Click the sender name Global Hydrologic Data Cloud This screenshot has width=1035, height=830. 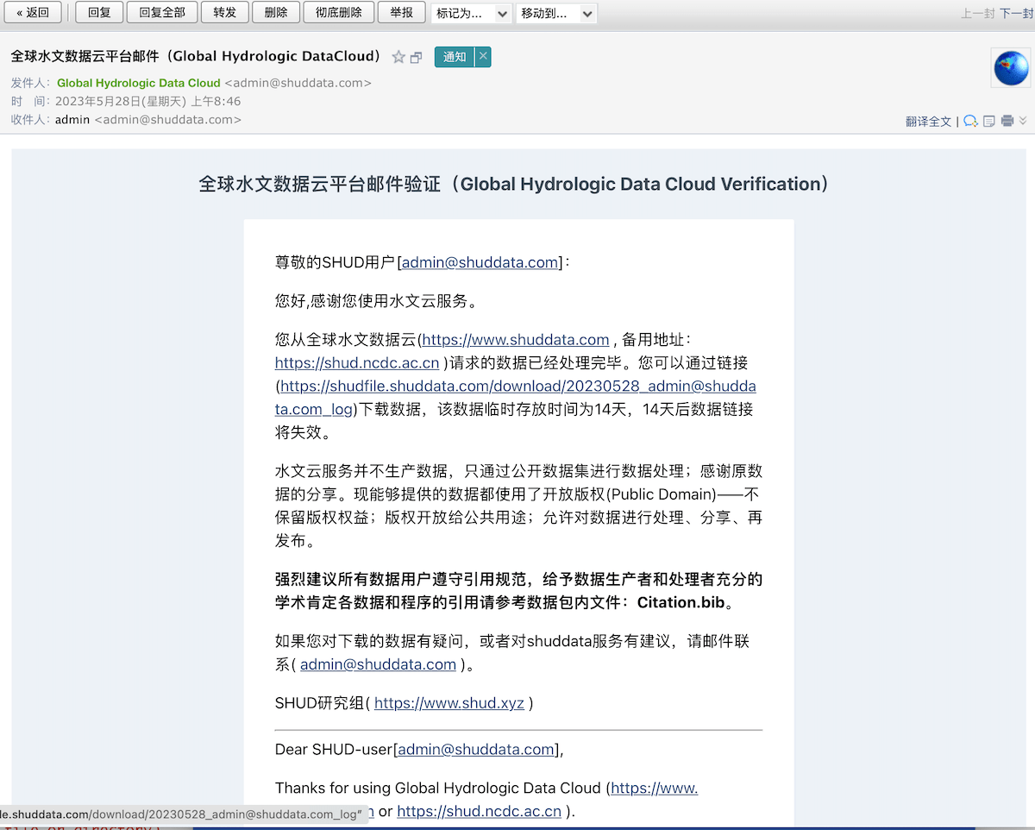(139, 83)
